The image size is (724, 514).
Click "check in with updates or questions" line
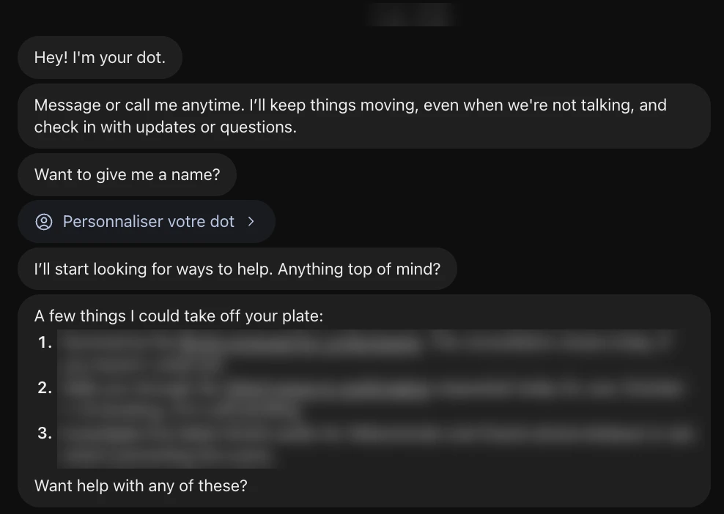tap(166, 127)
